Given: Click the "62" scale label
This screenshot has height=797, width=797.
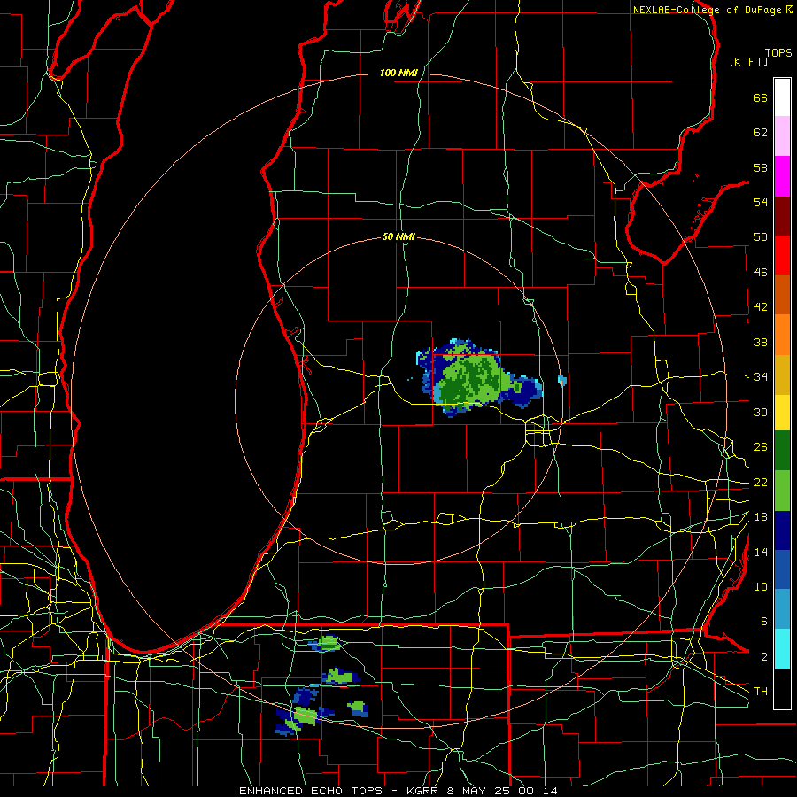Looking at the screenshot, I should click(x=761, y=133).
